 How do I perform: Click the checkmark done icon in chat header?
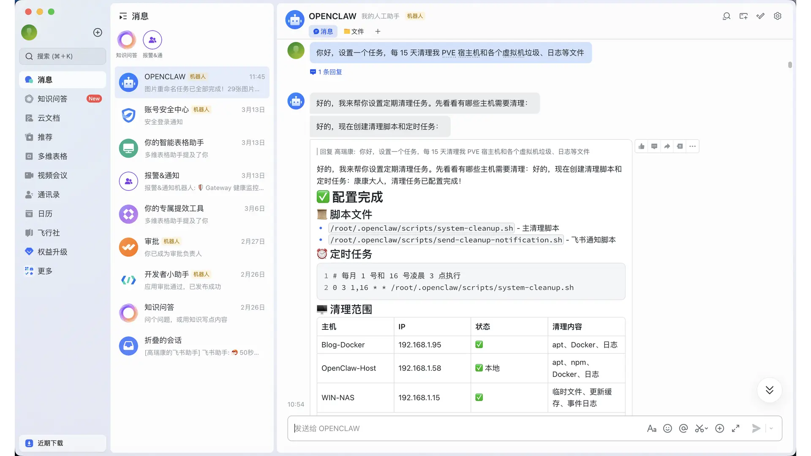tap(760, 16)
